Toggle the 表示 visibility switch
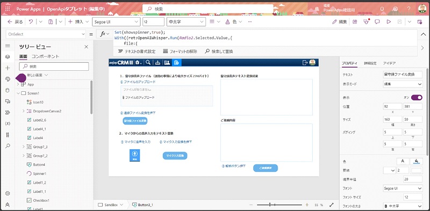This screenshot has height=211, width=430. tap(417, 98)
